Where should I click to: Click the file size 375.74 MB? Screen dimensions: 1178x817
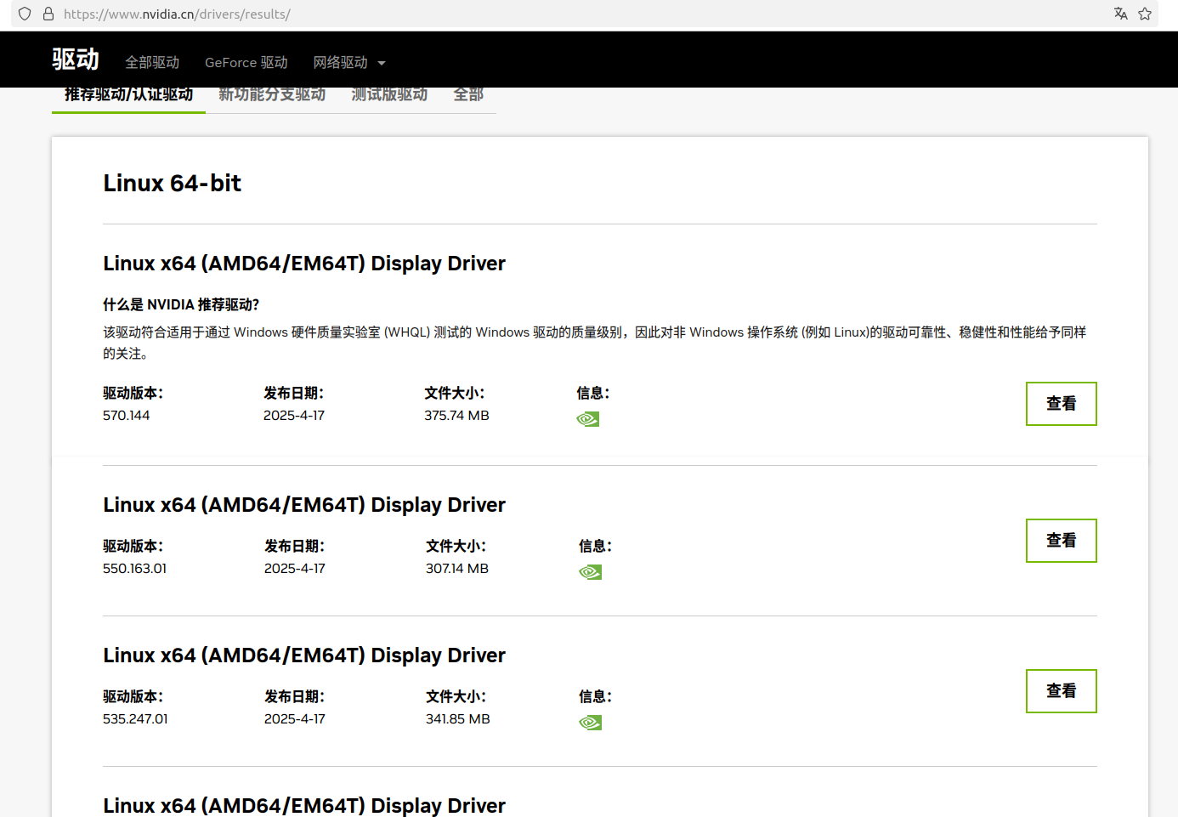click(x=457, y=416)
